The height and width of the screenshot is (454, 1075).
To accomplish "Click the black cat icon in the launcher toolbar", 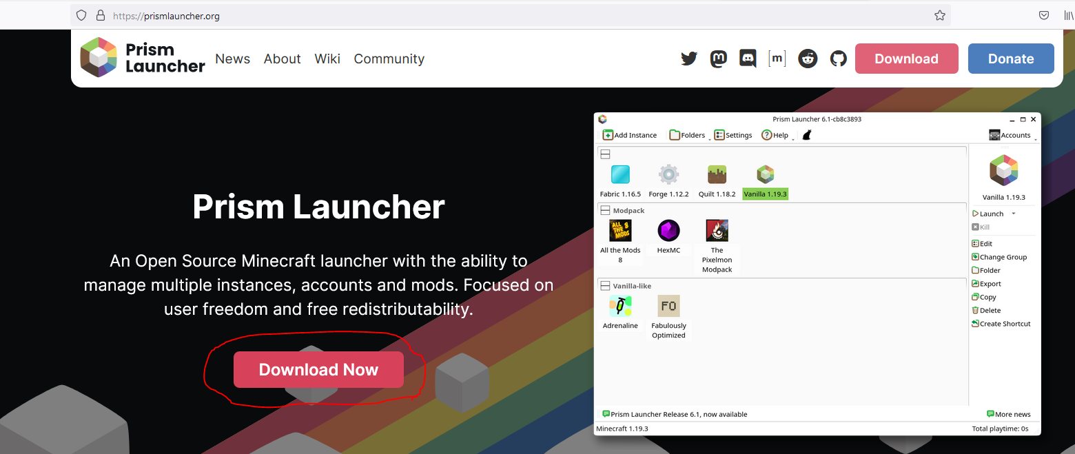I will (x=806, y=135).
